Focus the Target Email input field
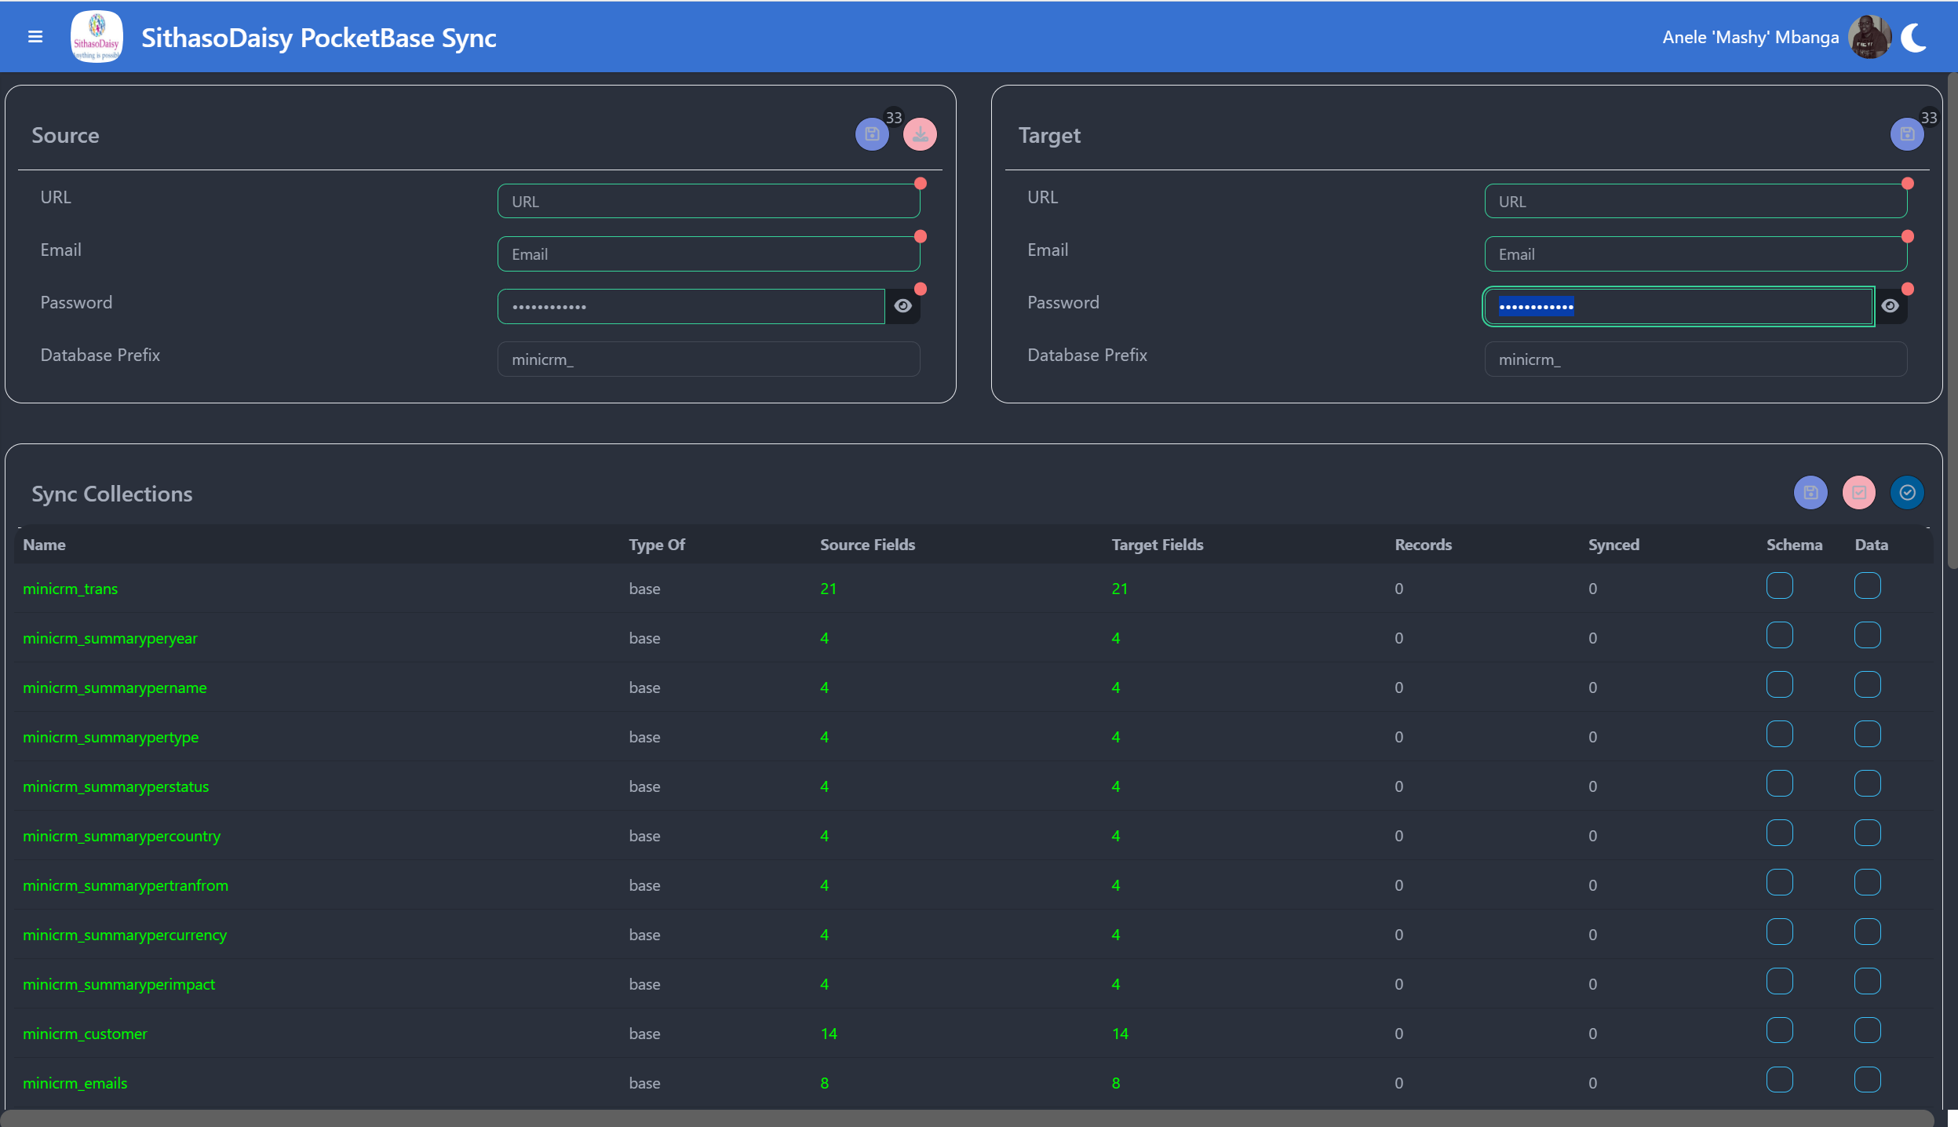The image size is (1958, 1127). (x=1695, y=254)
